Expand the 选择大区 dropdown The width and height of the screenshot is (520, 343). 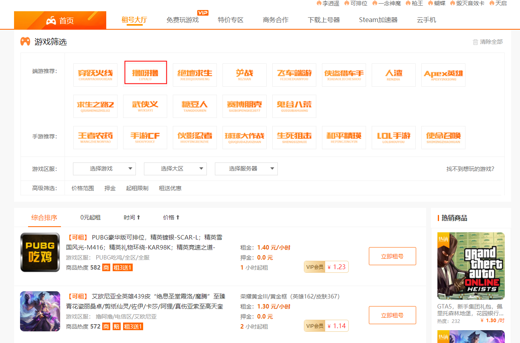[175, 169]
